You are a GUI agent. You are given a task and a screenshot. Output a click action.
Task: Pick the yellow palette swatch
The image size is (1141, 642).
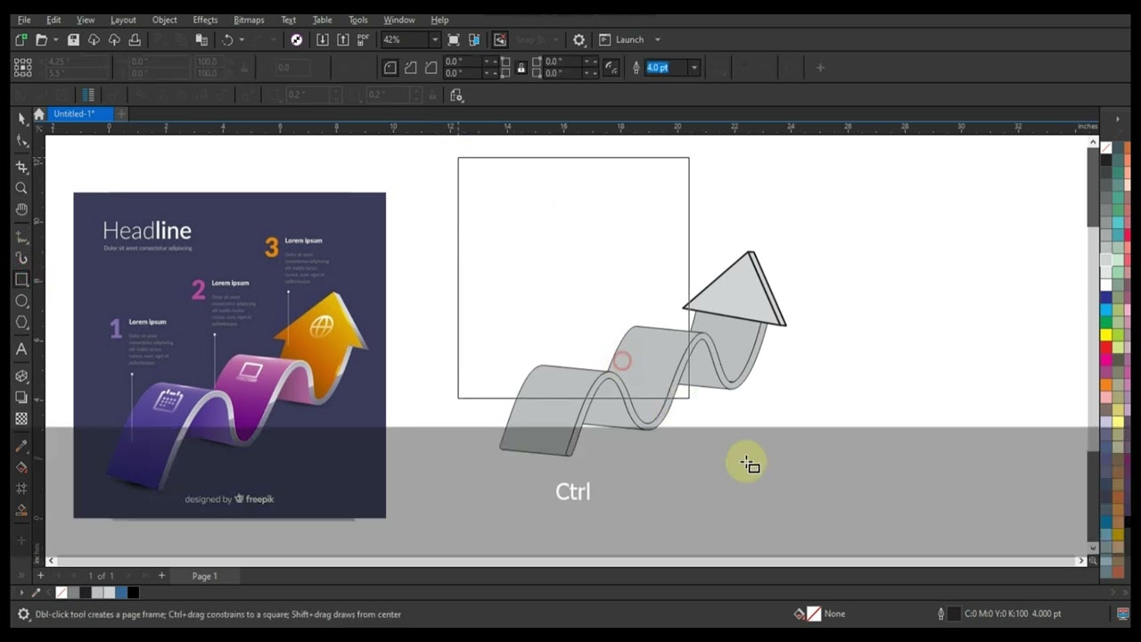click(x=1106, y=334)
